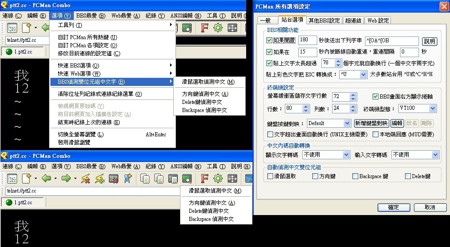Screen dimensions: 450x247
Task: Click search magnifier icon in lower window
Action: click(x=187, y=179)
